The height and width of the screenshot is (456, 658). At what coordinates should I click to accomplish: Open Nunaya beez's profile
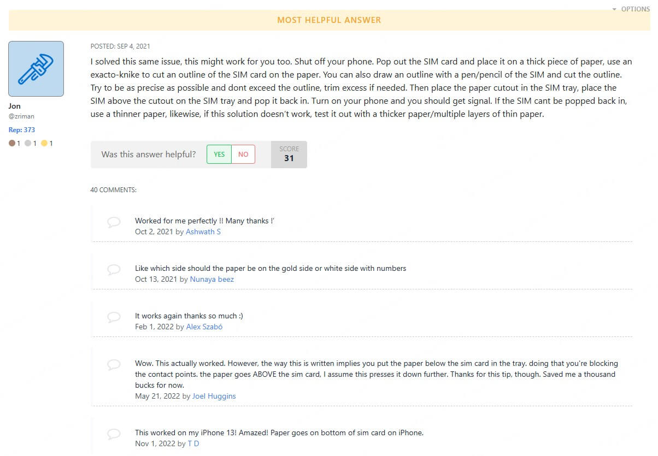coord(211,279)
